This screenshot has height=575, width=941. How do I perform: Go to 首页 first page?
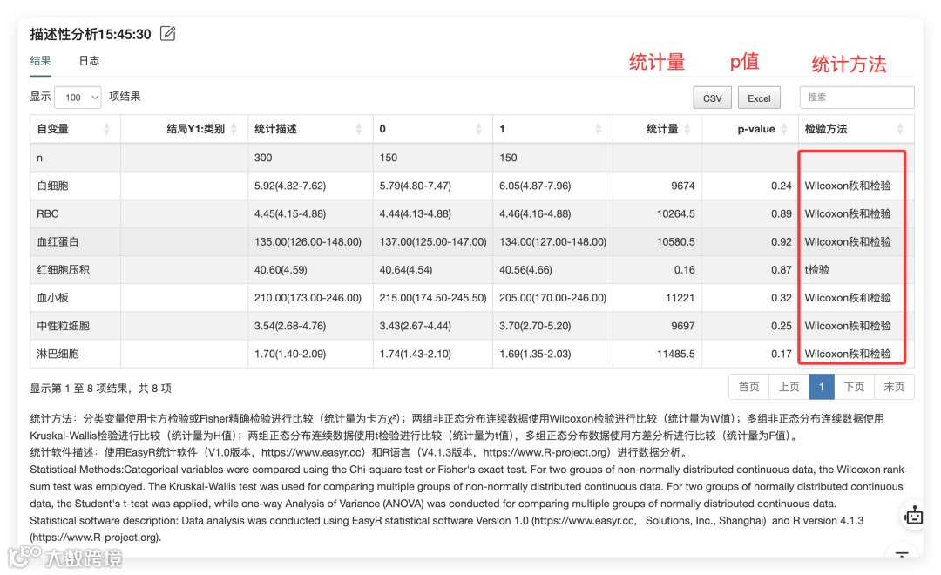[748, 387]
